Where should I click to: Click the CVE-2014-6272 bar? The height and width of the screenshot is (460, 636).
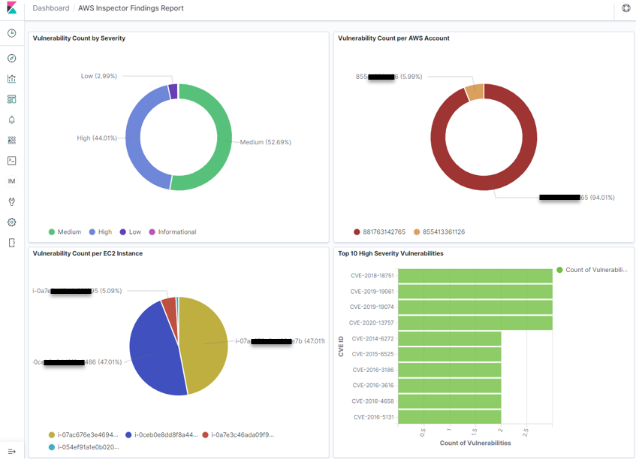pyautogui.click(x=450, y=338)
